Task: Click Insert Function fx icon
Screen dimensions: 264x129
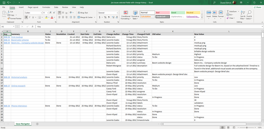Action: point(33,27)
